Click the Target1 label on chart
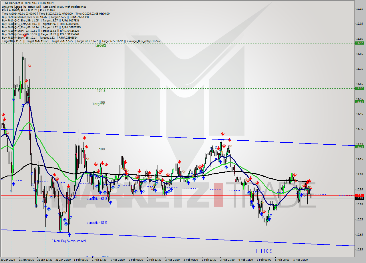The image size is (366, 263). point(98,104)
